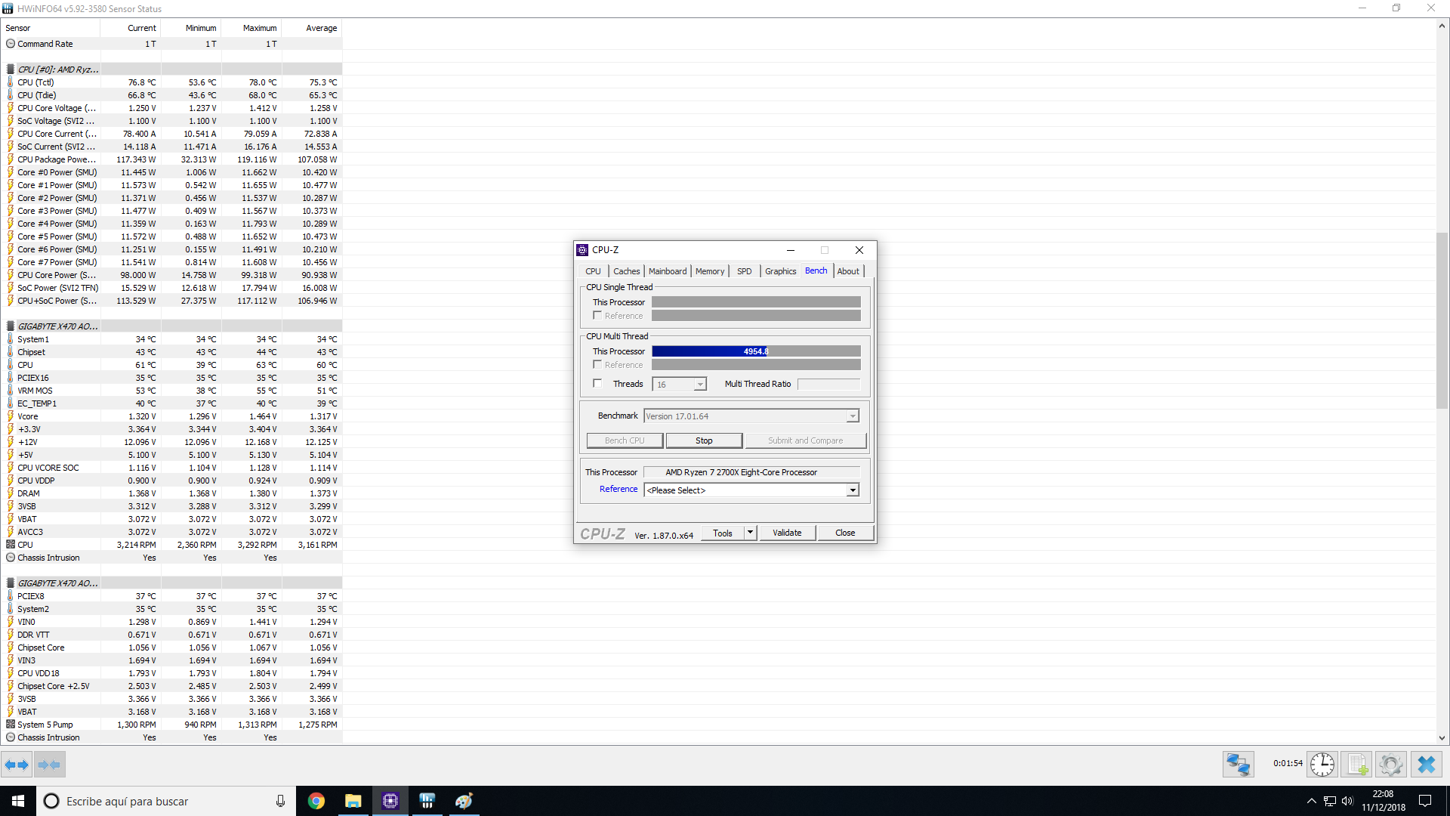Click the collapse columns arrows button in HWiNFO
The height and width of the screenshot is (816, 1450).
(49, 765)
